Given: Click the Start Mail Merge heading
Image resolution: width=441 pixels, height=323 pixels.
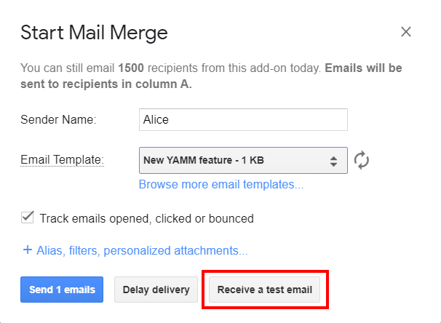Looking at the screenshot, I should tap(94, 33).
